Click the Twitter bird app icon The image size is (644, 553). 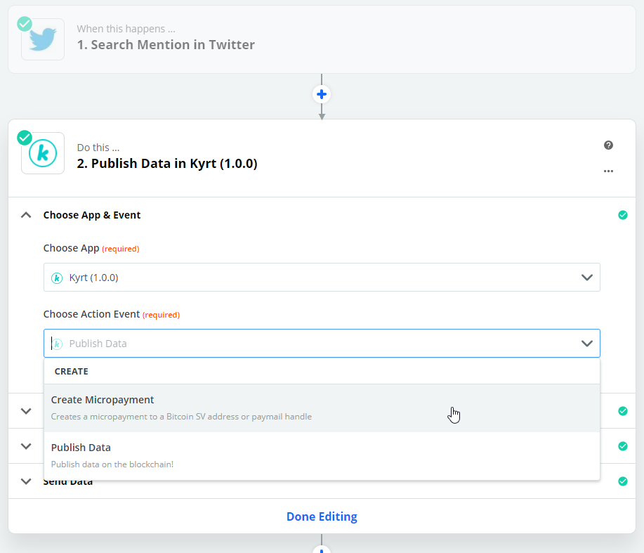point(43,39)
